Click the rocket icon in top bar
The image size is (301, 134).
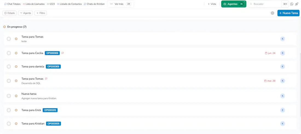point(297,4)
